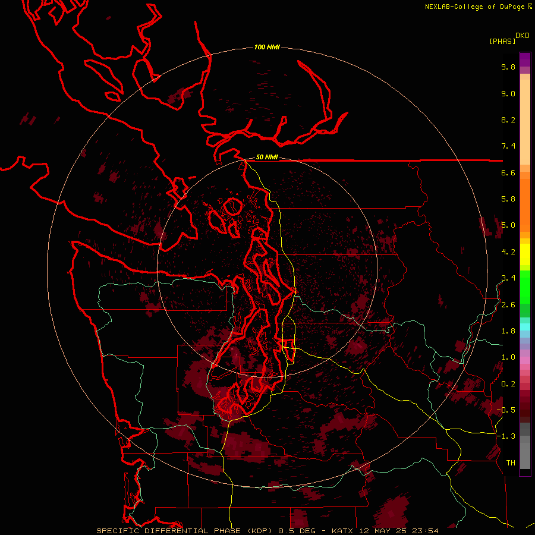Click the "9.8" scale value
Screen dimensions: 535x535
(x=508, y=67)
